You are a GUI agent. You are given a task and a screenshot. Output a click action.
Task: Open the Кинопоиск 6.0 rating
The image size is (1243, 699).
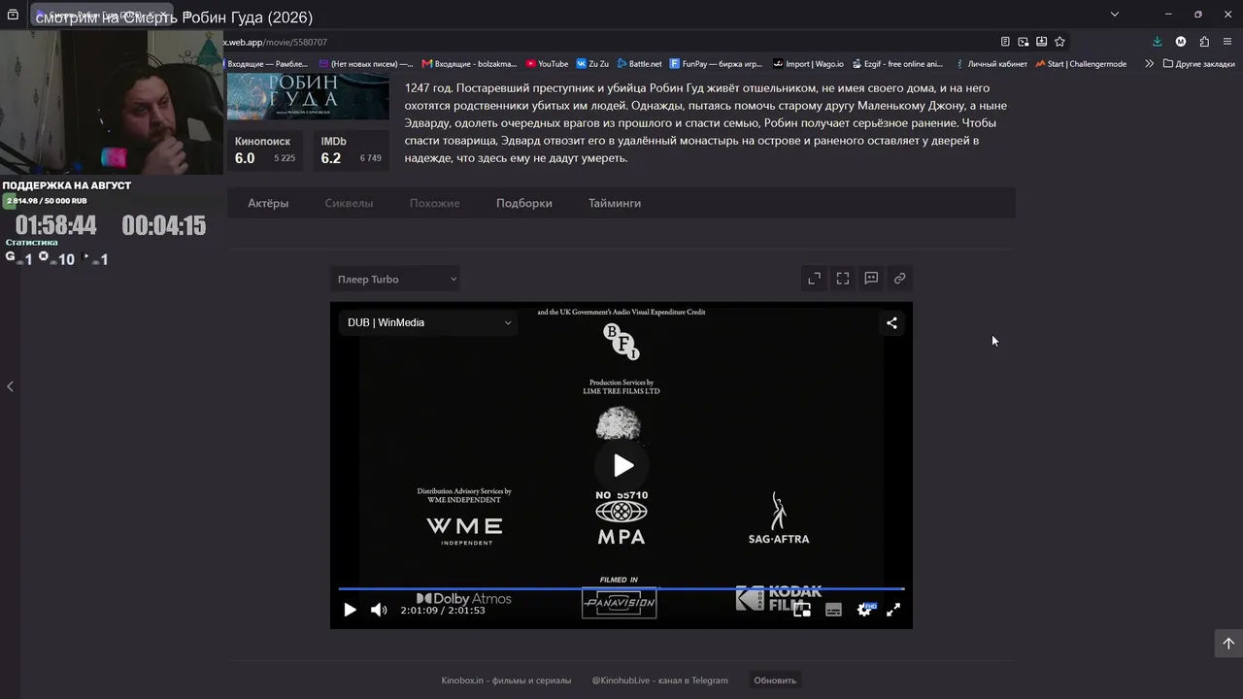(x=265, y=150)
